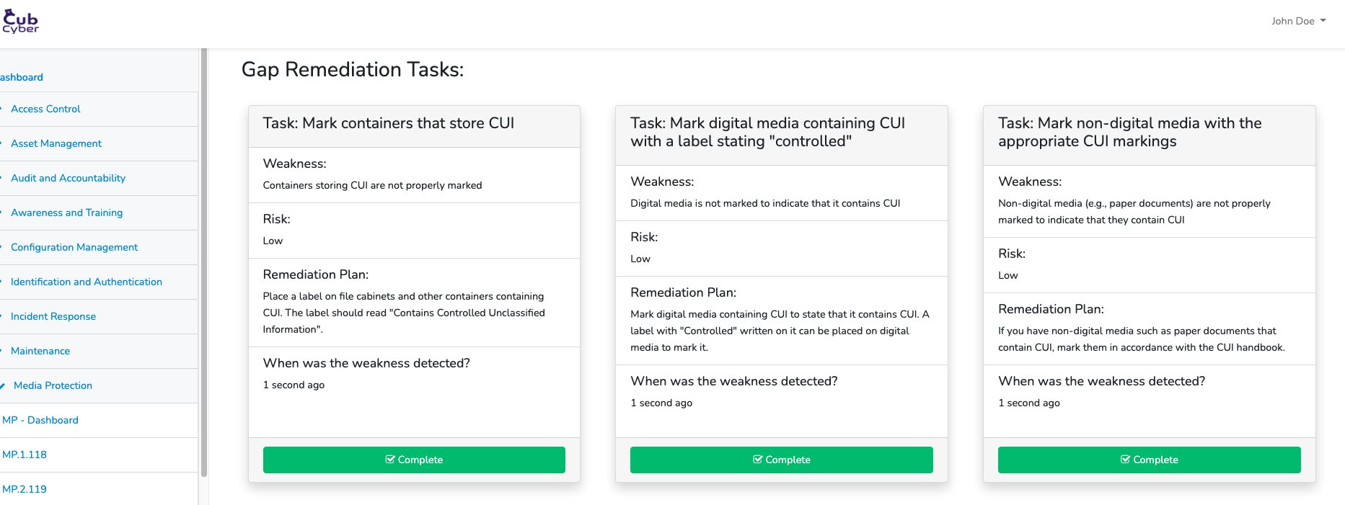Click checkmark icon for non-digital media task Complete
Image resolution: width=1345 pixels, height=505 pixels.
click(1125, 460)
